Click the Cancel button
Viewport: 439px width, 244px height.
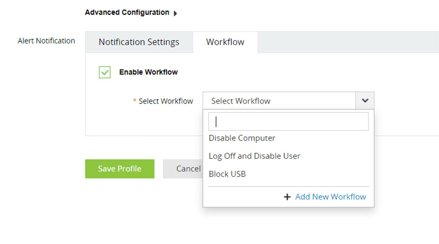183,168
